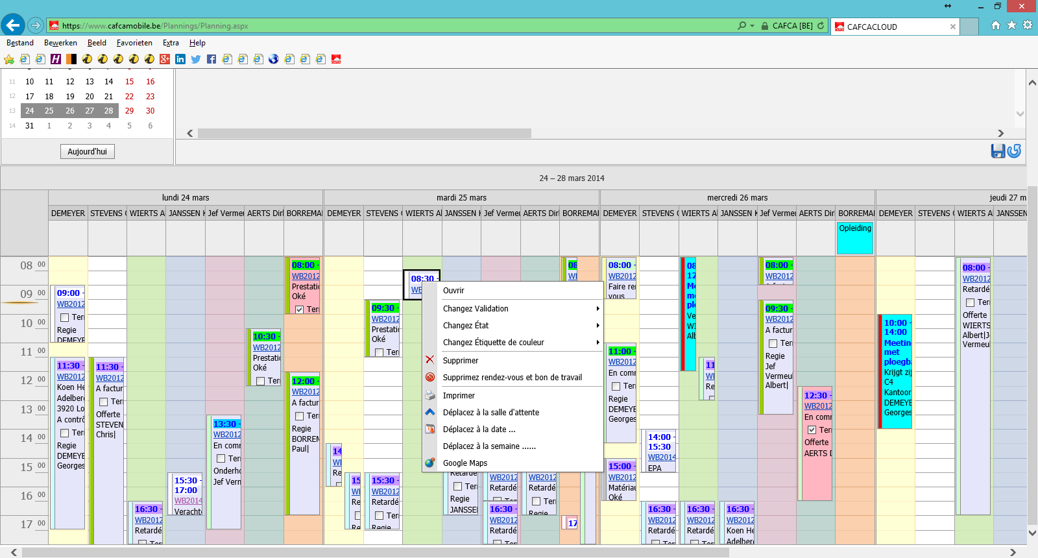The image size is (1038, 558).
Task: Open the Extra menu
Action: [x=171, y=43]
